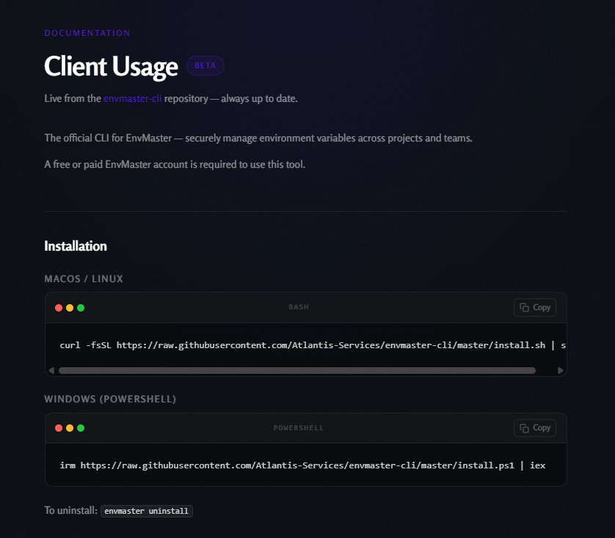Image resolution: width=615 pixels, height=538 pixels.
Task: Select the BASH label on the code window
Action: (299, 307)
